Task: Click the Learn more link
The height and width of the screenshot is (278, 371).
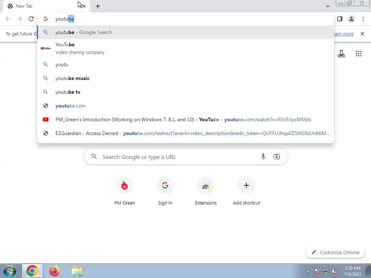Action: (x=343, y=34)
